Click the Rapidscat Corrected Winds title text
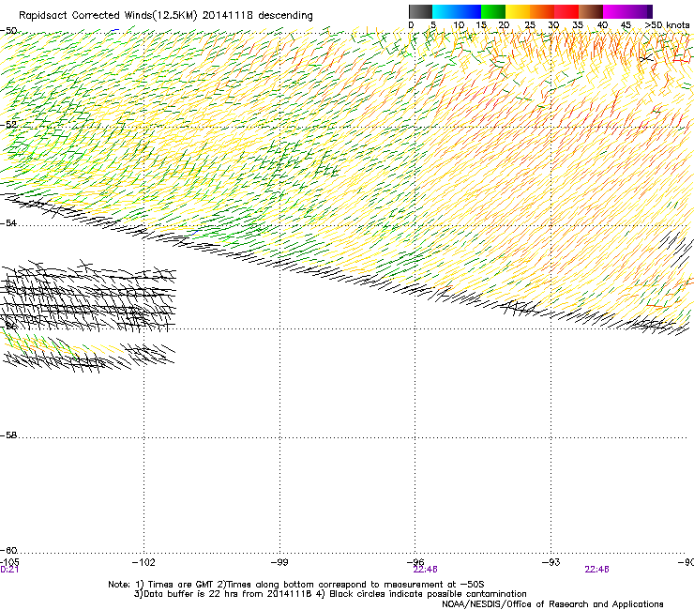Screen dimensions: 694x610 pos(166,16)
